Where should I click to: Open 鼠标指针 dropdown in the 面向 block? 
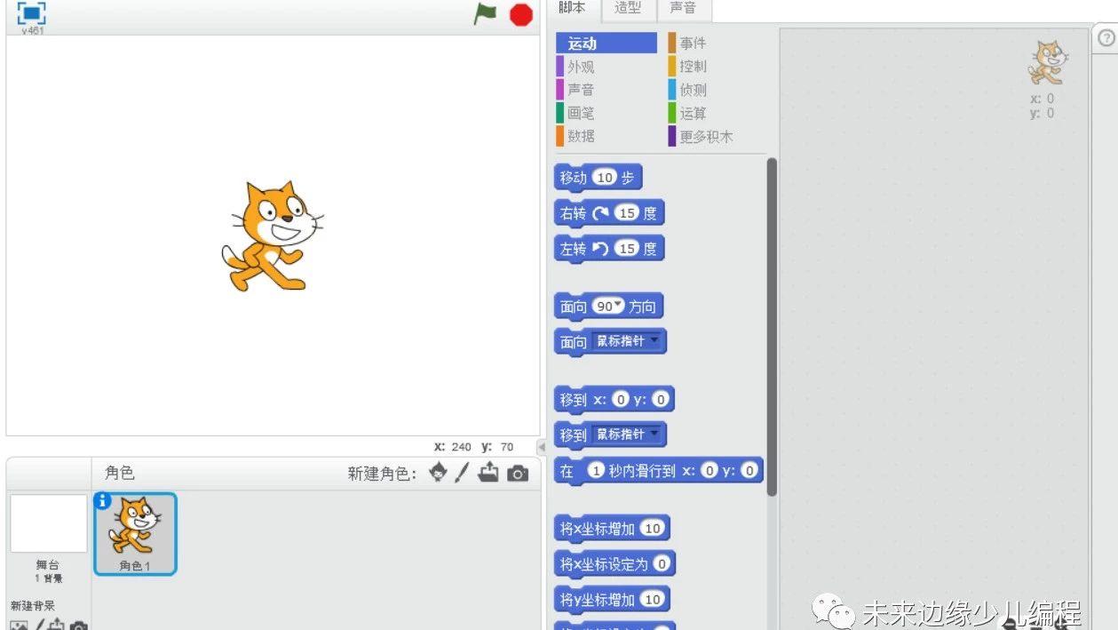point(627,341)
